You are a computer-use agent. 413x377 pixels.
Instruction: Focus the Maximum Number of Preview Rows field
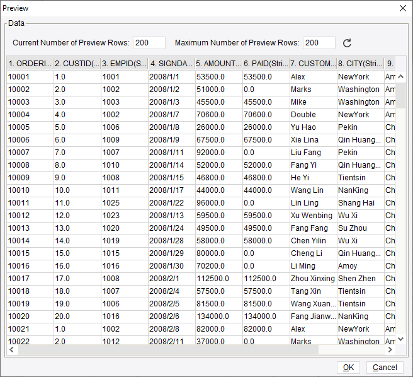coord(319,43)
